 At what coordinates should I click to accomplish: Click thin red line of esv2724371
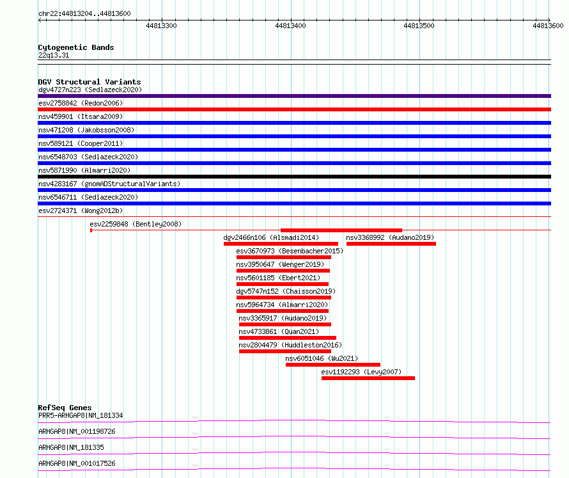point(294,217)
